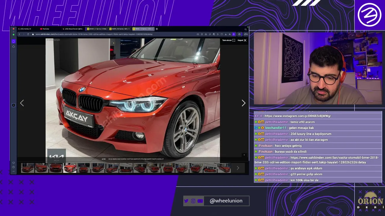Click the sidebar star bookmarks icon
Image resolution: width=385 pixels, height=216 pixels.
tap(14, 46)
